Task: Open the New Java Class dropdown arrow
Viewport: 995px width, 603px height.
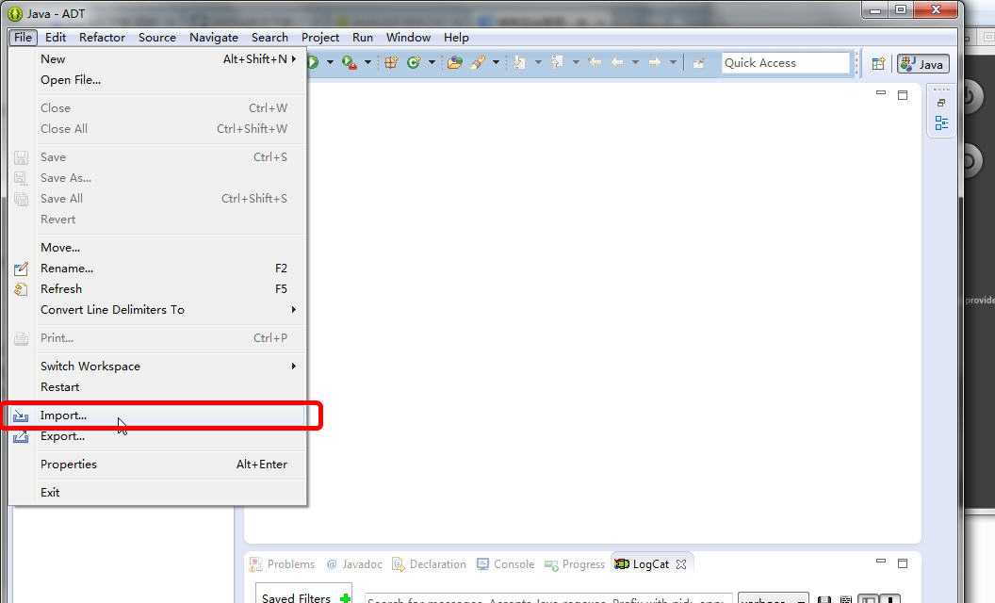Action: coord(432,62)
